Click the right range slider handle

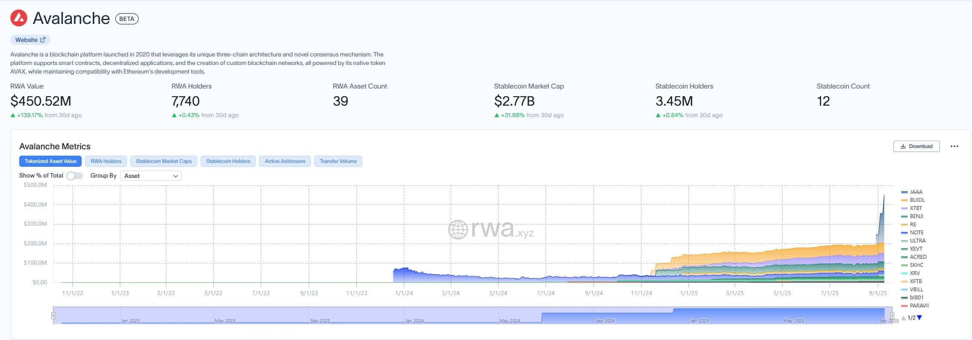tap(892, 316)
